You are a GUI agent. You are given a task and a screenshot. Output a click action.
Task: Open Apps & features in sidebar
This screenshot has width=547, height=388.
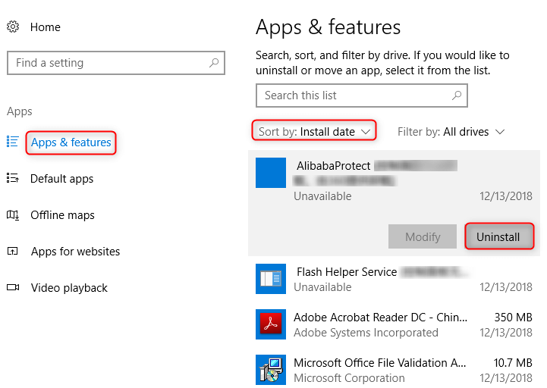click(71, 142)
